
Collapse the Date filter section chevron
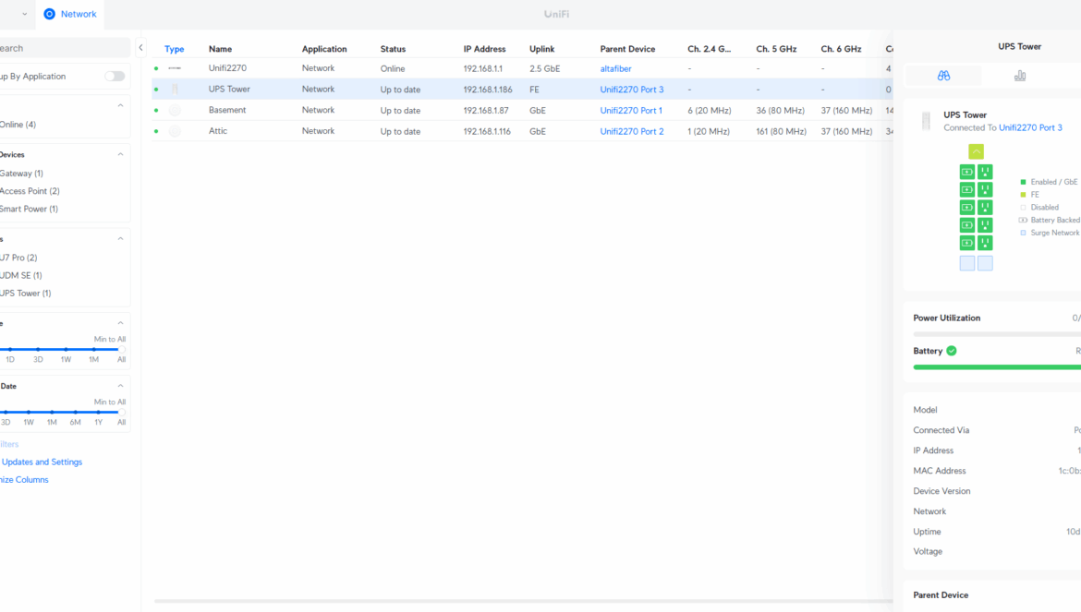pyautogui.click(x=120, y=386)
